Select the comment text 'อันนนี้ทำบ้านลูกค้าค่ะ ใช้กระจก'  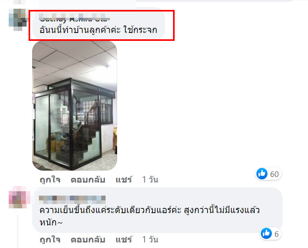pyautogui.click(x=98, y=30)
